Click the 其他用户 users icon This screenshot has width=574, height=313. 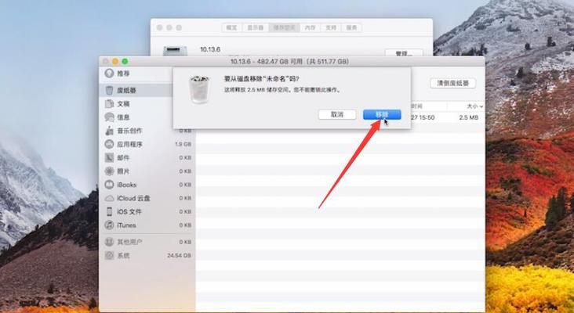[109, 242]
